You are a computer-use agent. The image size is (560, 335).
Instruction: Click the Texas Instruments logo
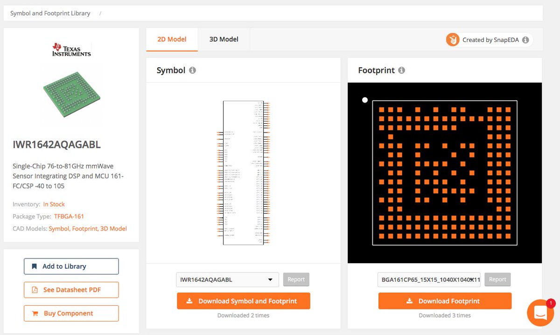click(x=71, y=50)
